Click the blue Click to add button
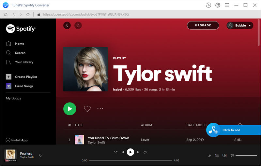 [233, 130]
